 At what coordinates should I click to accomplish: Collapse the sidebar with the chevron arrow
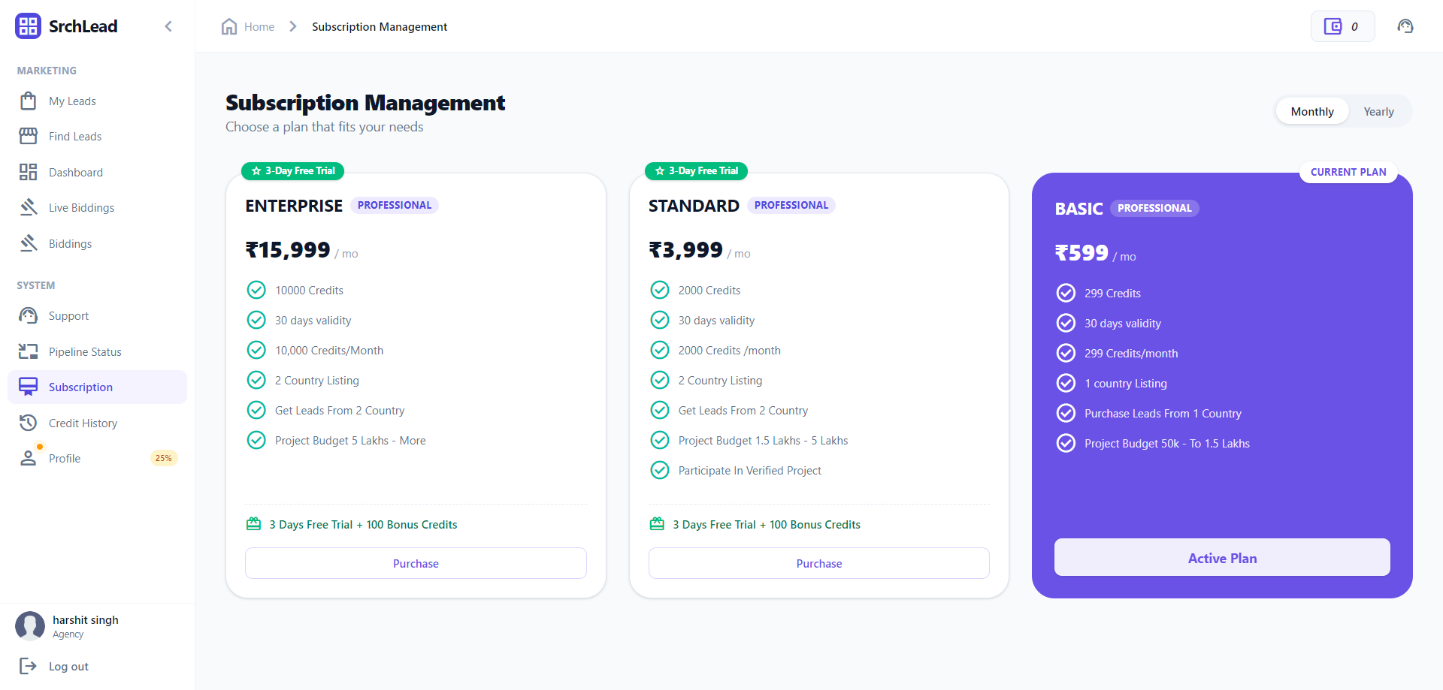coord(168,26)
